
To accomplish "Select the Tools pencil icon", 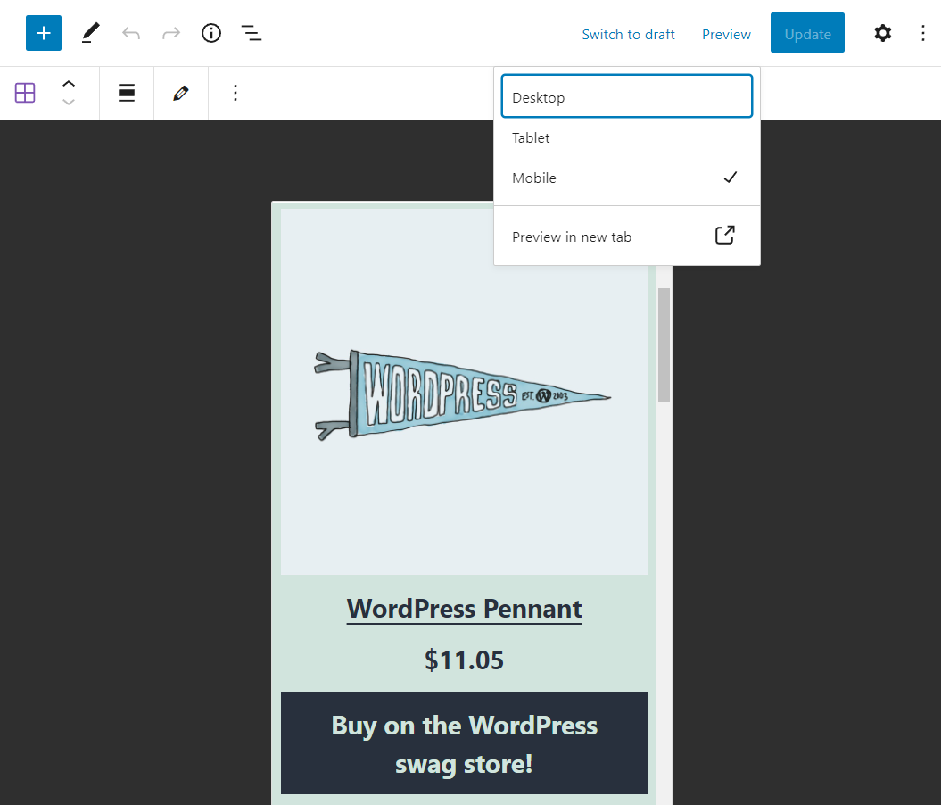I will click(x=91, y=33).
